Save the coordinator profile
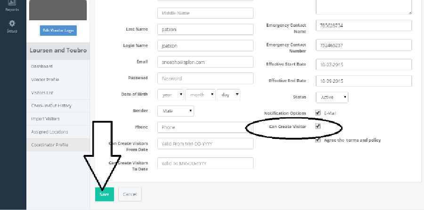This screenshot has width=424, height=210. [x=105, y=194]
